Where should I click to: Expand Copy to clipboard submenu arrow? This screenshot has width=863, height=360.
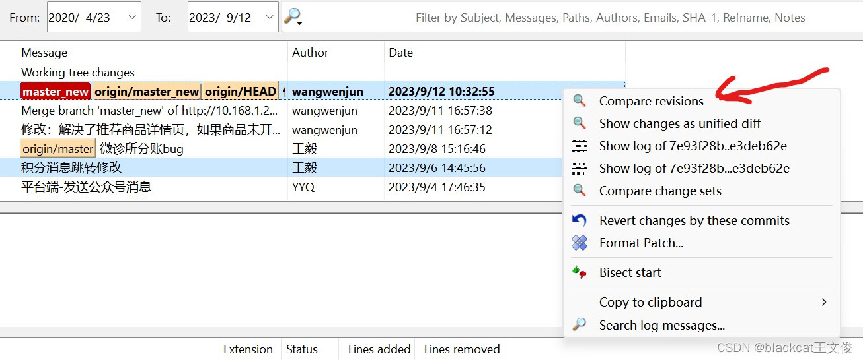[x=823, y=302]
